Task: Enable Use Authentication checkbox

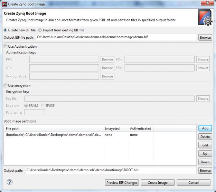Action: click(6, 46)
